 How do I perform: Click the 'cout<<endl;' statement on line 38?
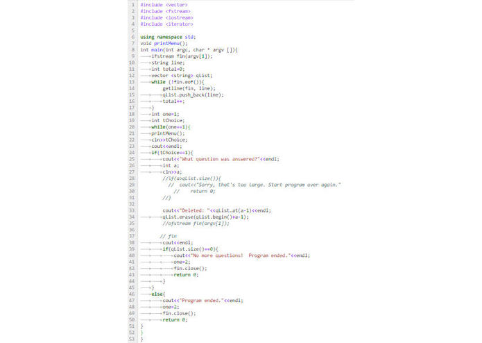(178, 243)
